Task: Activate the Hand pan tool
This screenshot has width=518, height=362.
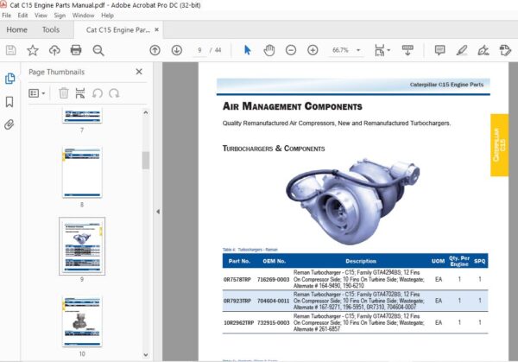Action: tap(269, 50)
